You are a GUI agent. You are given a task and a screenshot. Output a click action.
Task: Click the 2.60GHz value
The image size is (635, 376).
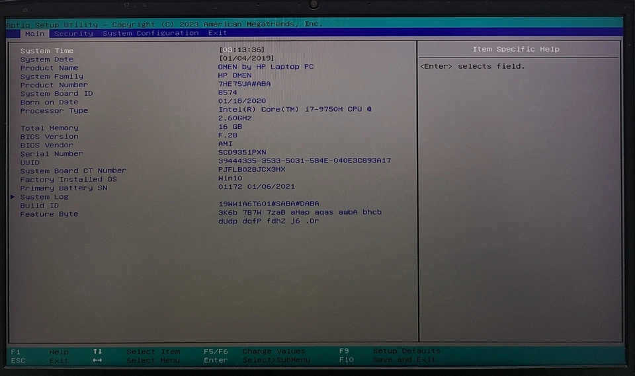coord(235,118)
